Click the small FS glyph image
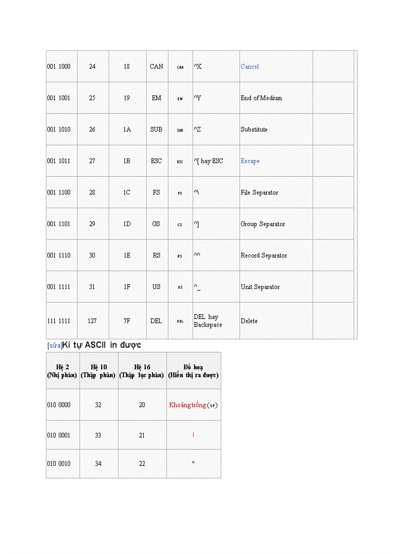The width and height of the screenshot is (403, 554). [x=180, y=193]
